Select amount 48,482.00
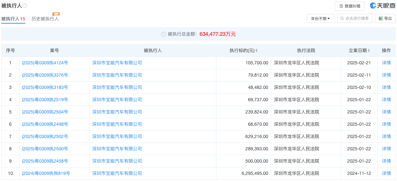The height and width of the screenshot is (181, 397). click(258, 87)
